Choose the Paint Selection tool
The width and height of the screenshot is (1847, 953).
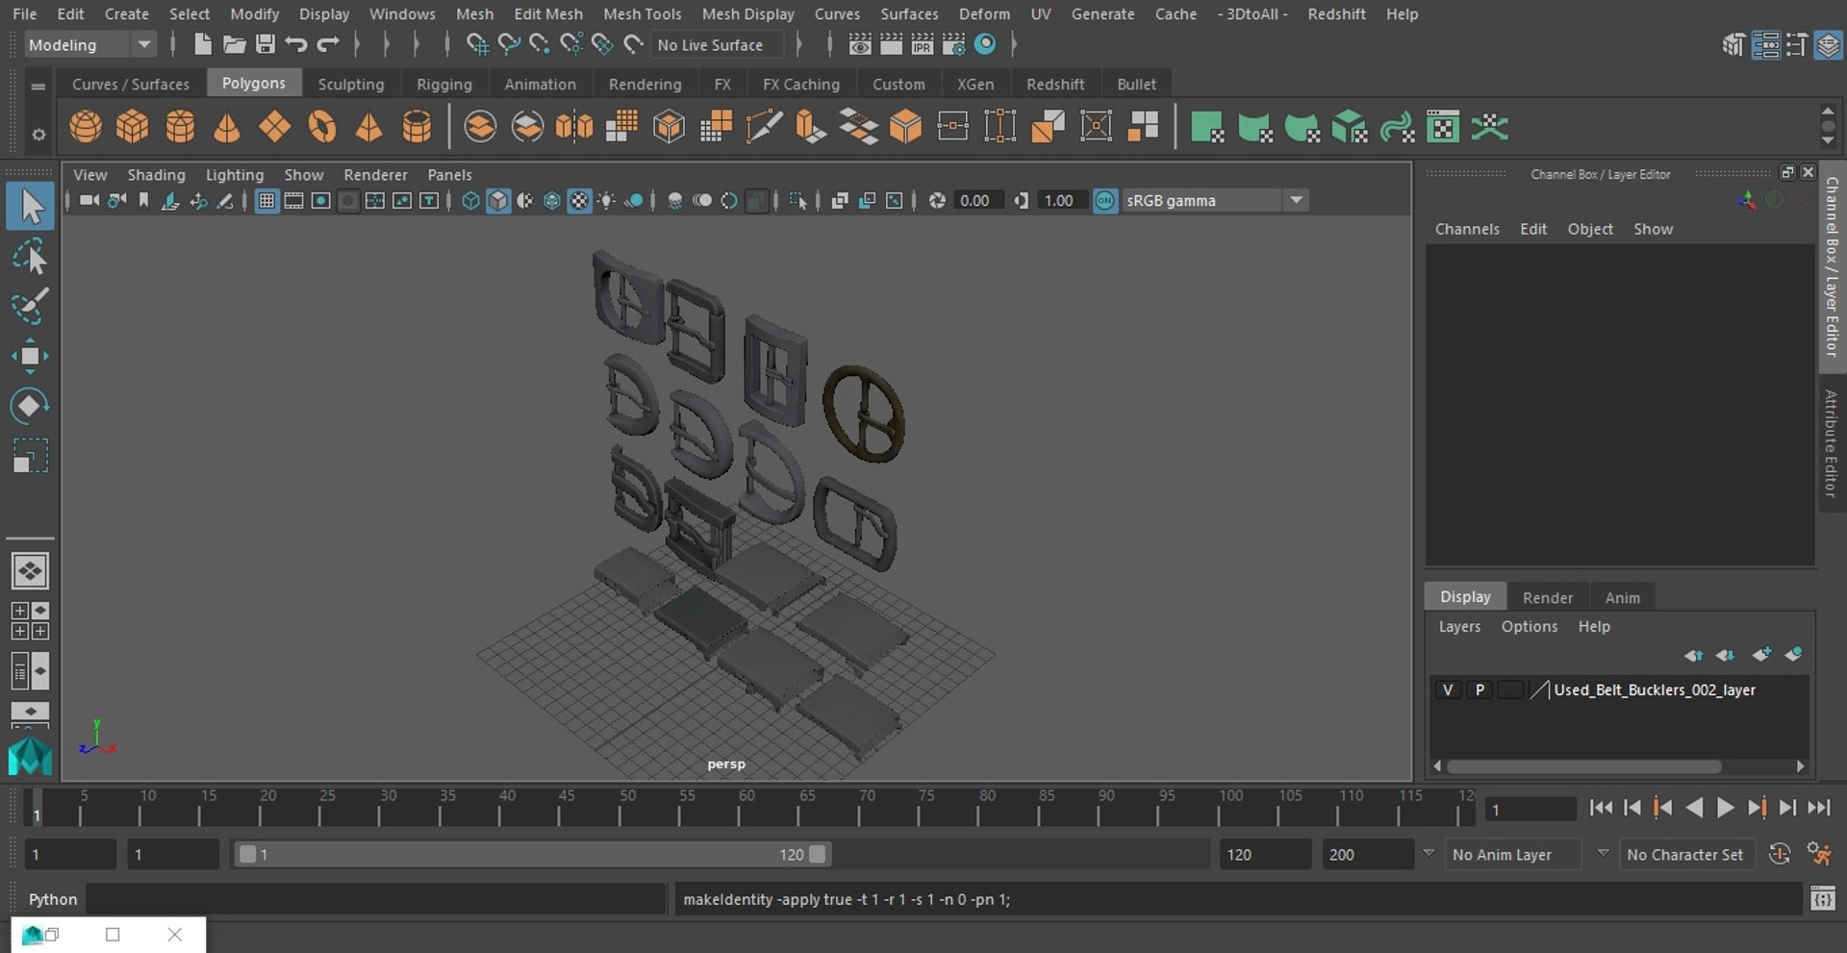pos(30,306)
